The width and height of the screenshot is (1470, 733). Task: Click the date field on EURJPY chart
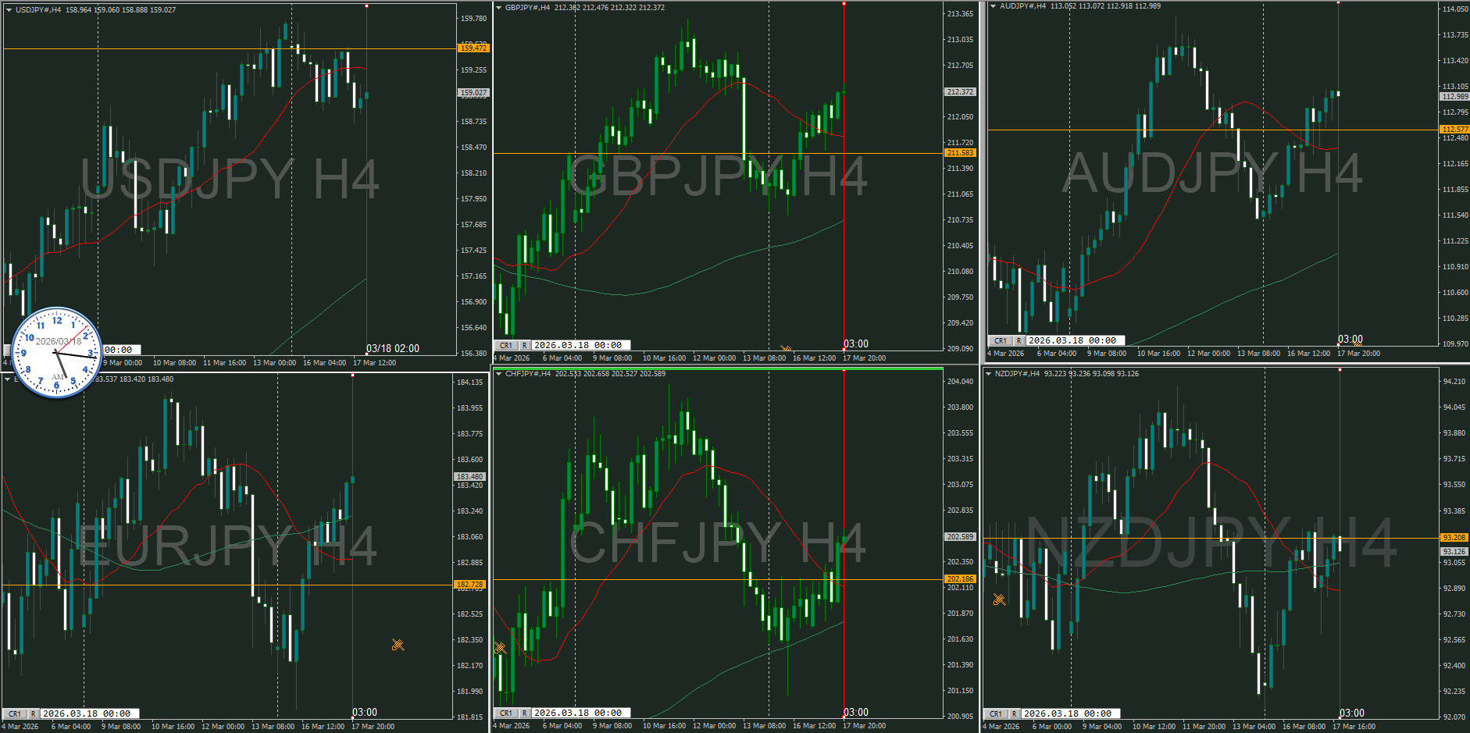coord(91,713)
